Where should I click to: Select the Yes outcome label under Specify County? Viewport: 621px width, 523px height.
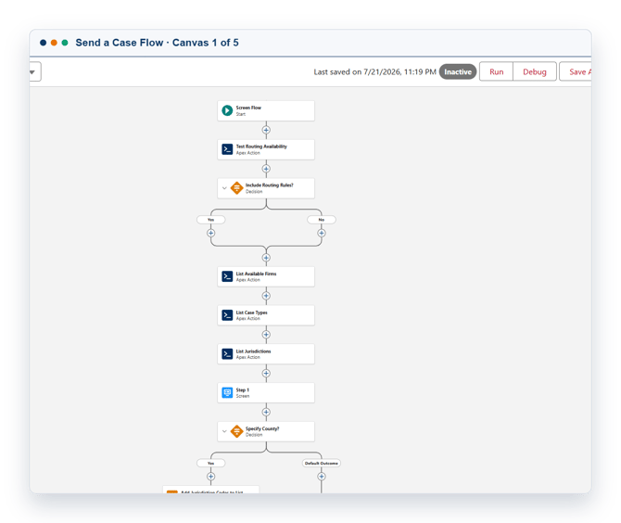pos(210,463)
